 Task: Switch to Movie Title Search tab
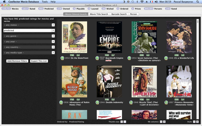tap(99, 14)
